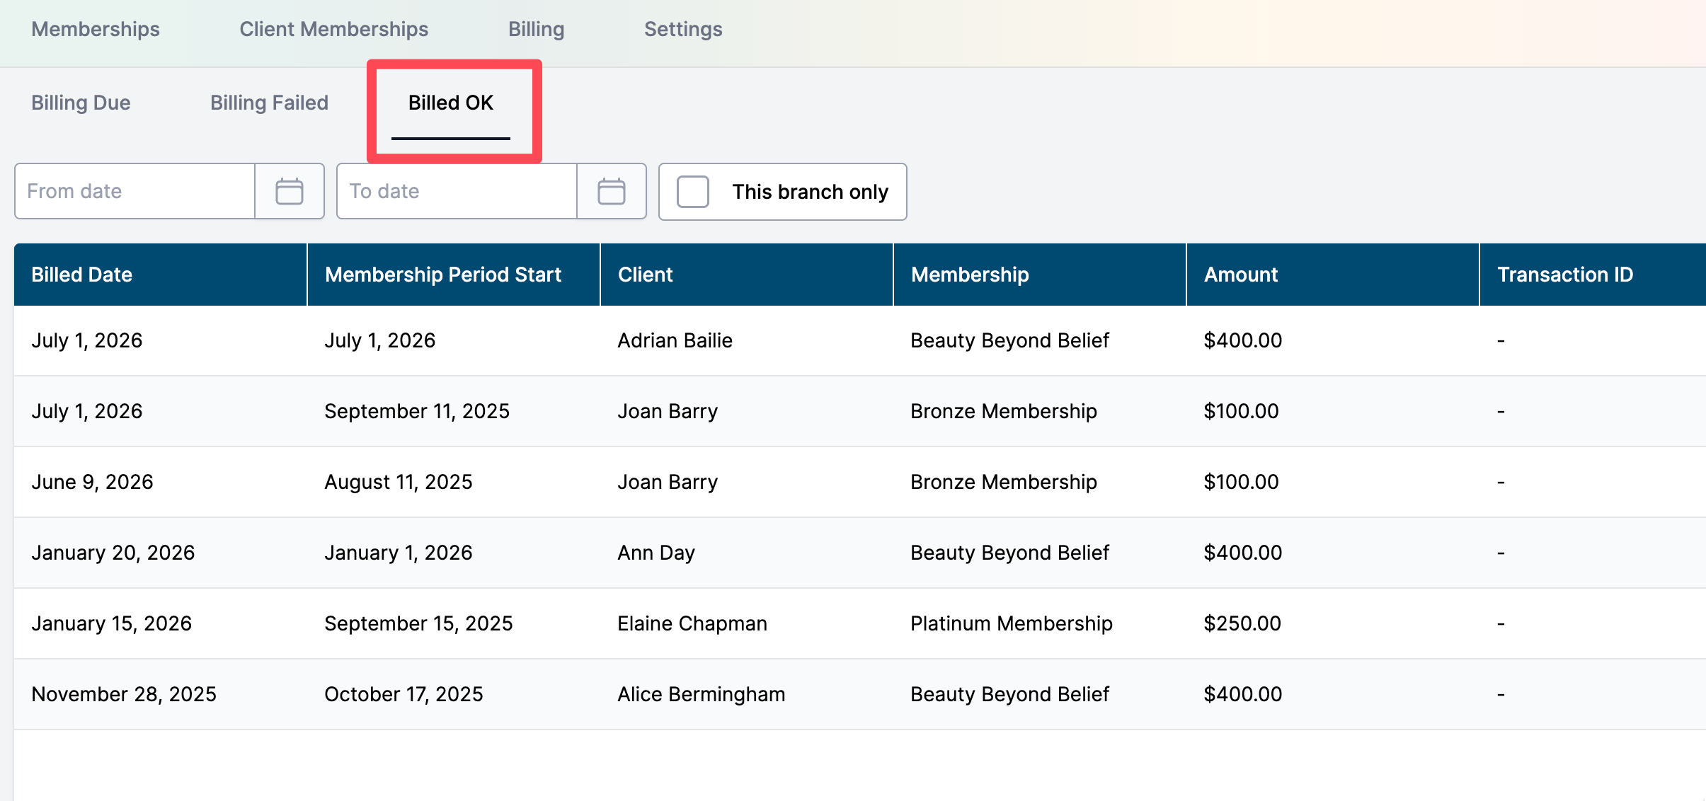Select $400.00 in Ann Day's row

[x=1243, y=553]
